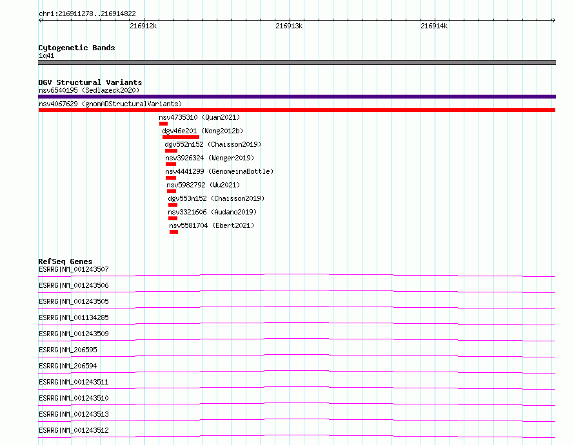Click the 216912k ruler position label

[x=143, y=26]
